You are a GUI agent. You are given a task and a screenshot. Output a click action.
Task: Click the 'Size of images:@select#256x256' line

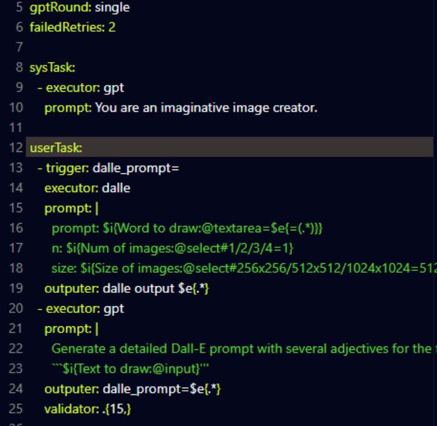244,269
